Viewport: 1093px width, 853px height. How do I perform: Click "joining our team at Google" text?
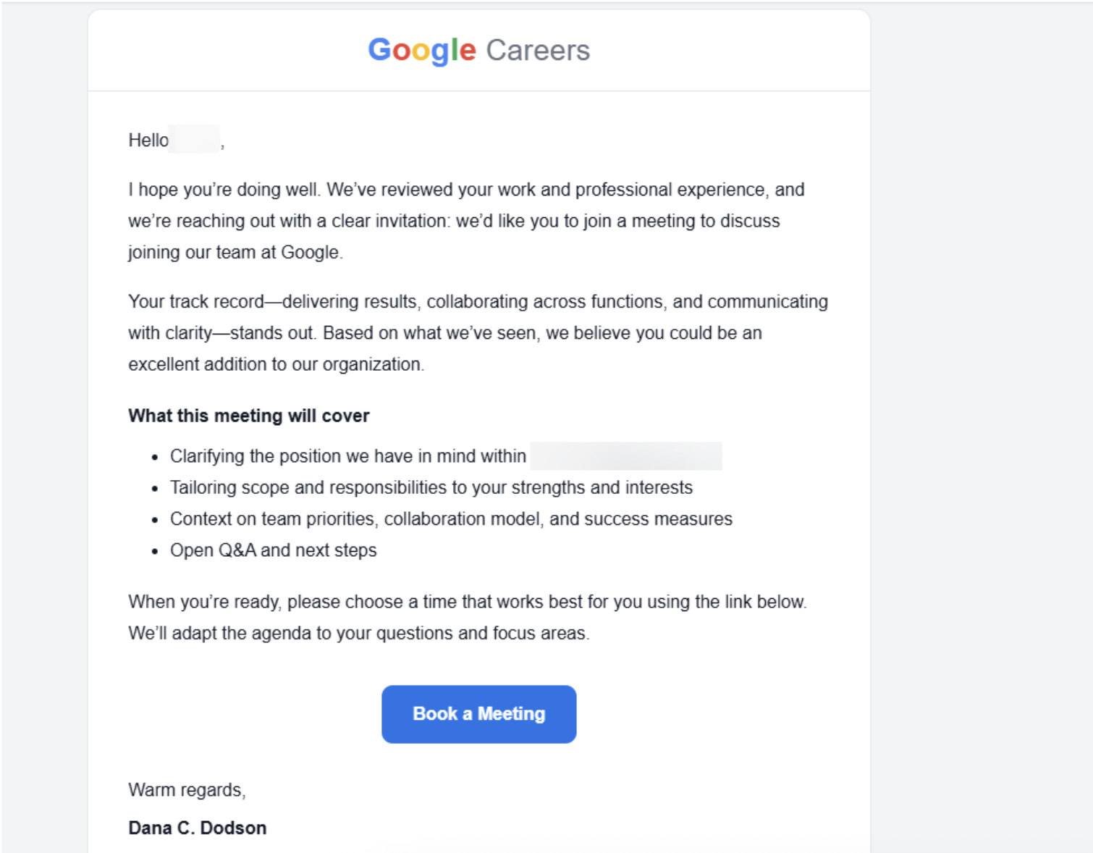point(235,253)
